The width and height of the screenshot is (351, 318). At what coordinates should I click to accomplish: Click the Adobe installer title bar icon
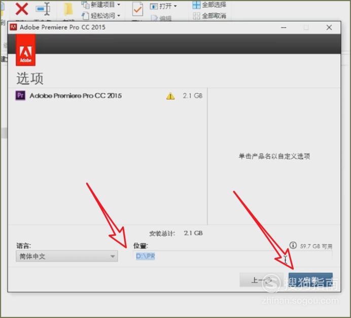click(x=13, y=27)
